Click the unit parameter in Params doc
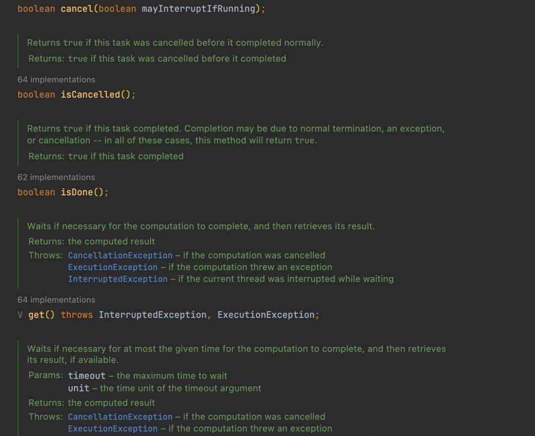Image resolution: width=535 pixels, height=436 pixels. tap(78, 388)
